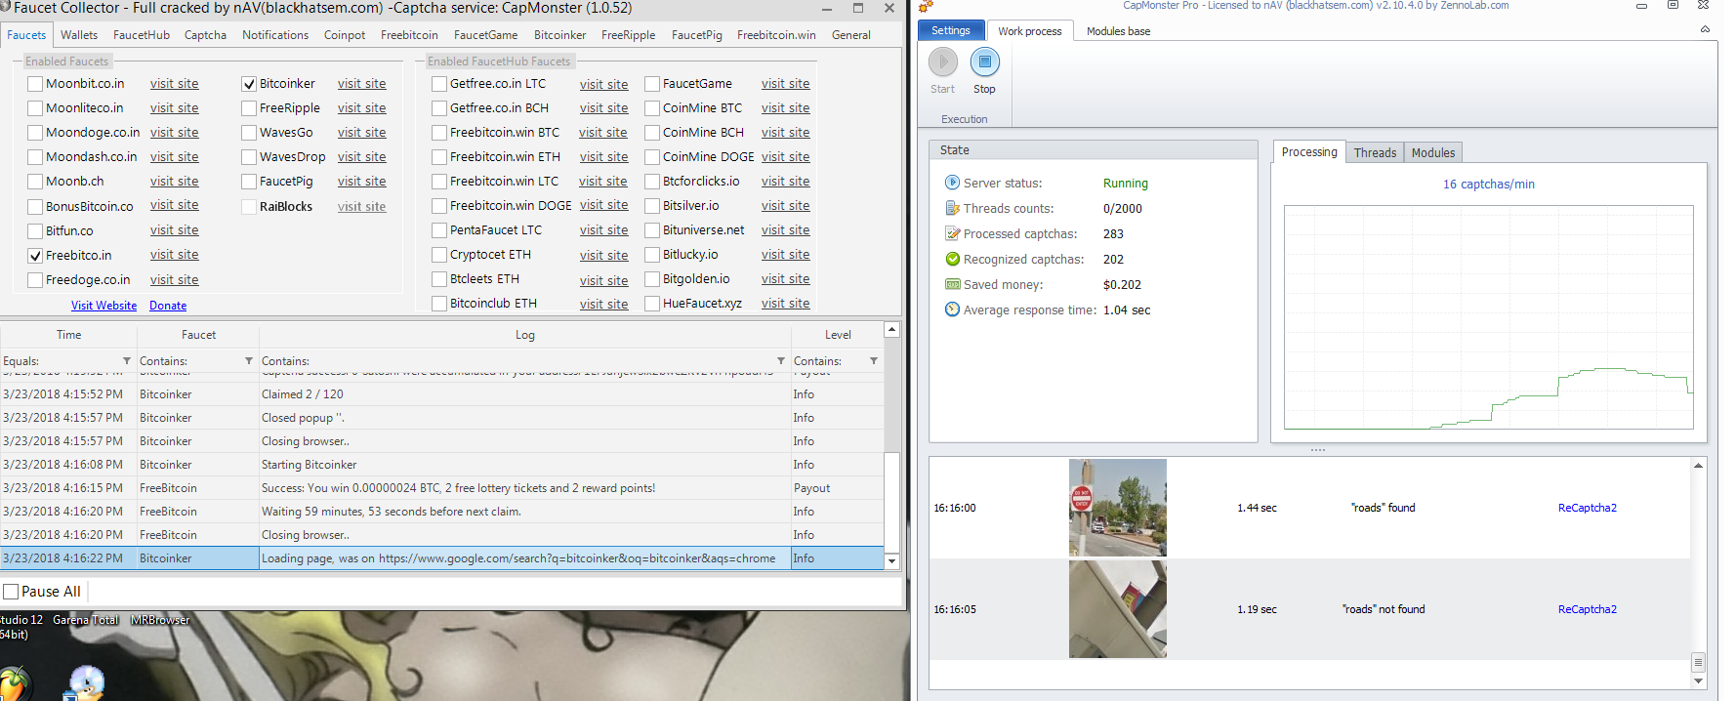
Task: Open the Garena Total desktop shortcut
Action: [x=86, y=620]
